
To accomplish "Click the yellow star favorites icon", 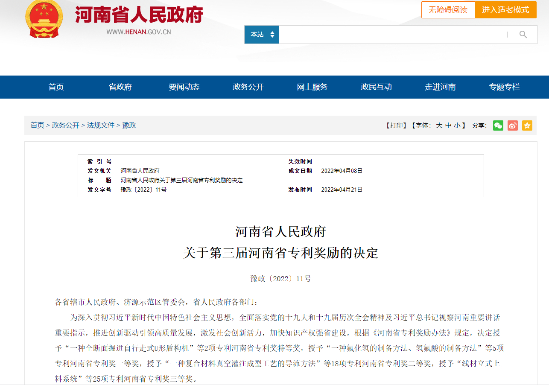I will click(527, 125).
